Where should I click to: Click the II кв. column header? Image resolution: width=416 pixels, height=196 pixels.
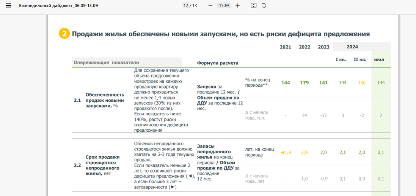coord(360,60)
